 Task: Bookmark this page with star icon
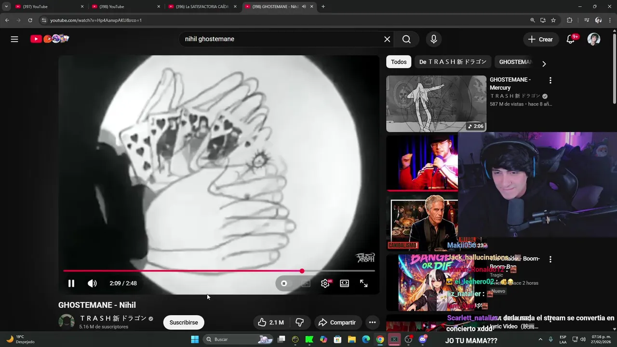point(553,20)
